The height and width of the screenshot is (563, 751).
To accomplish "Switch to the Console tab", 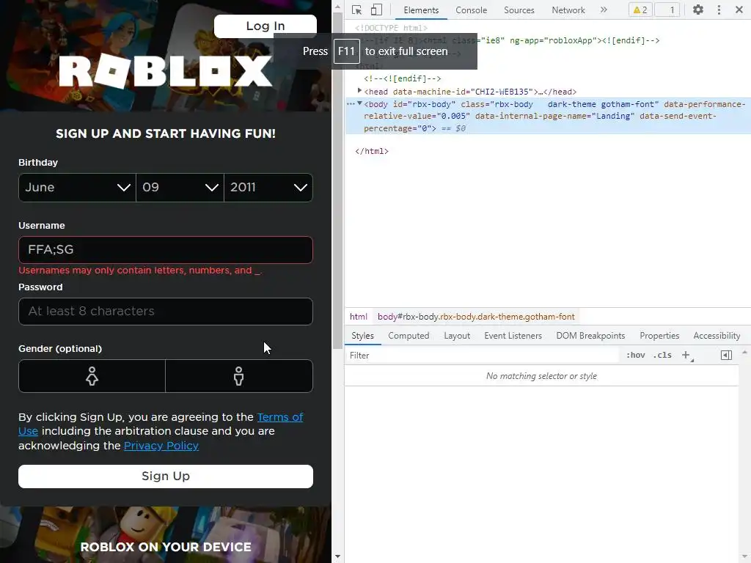I will point(472,10).
